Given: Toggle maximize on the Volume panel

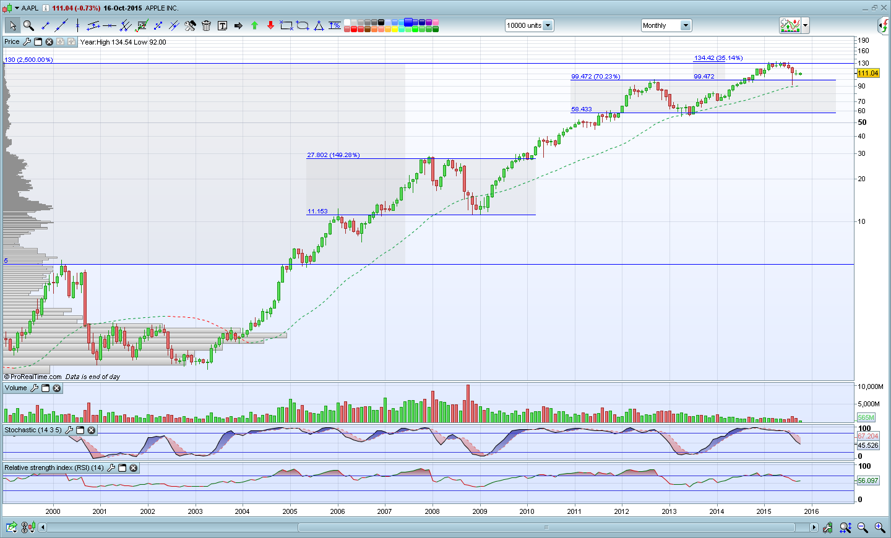Looking at the screenshot, I should tap(45, 388).
